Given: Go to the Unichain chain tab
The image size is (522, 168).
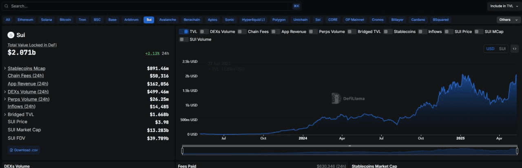Looking at the screenshot, I should coord(301,20).
